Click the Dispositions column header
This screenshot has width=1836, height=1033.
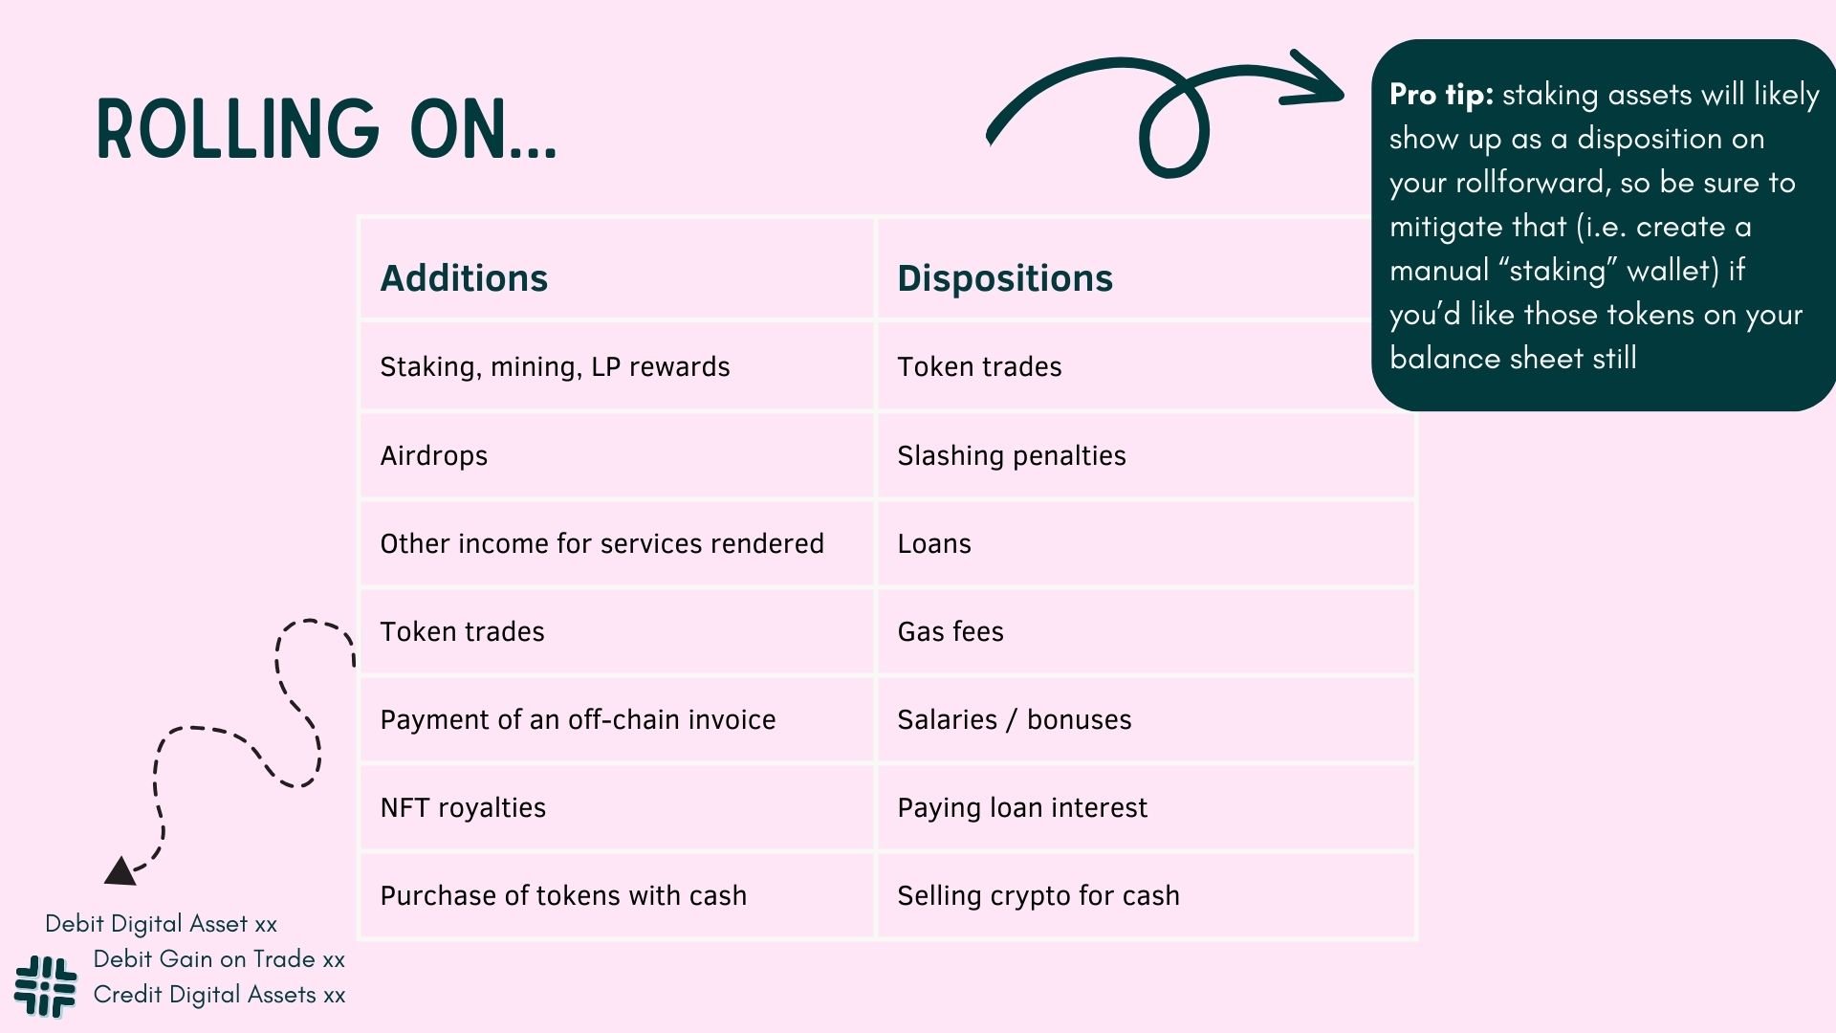1006,277
